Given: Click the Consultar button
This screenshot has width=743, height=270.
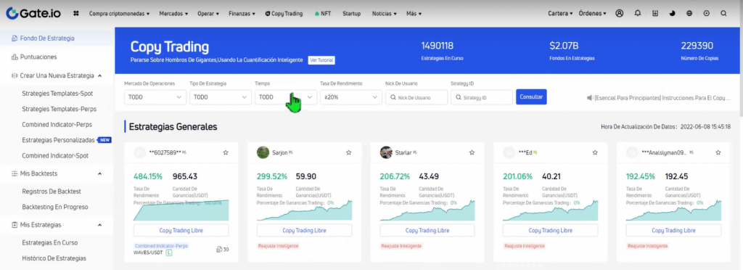Looking at the screenshot, I should 531,97.
